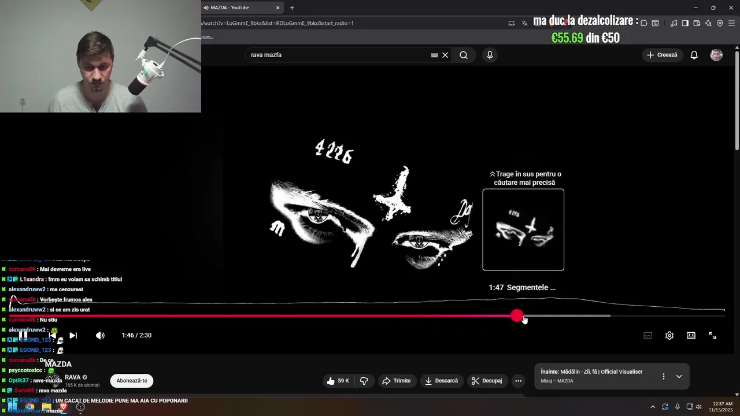The width and height of the screenshot is (740, 416).
Task: Open playlist panel options three-dot menu
Action: [x=663, y=376]
